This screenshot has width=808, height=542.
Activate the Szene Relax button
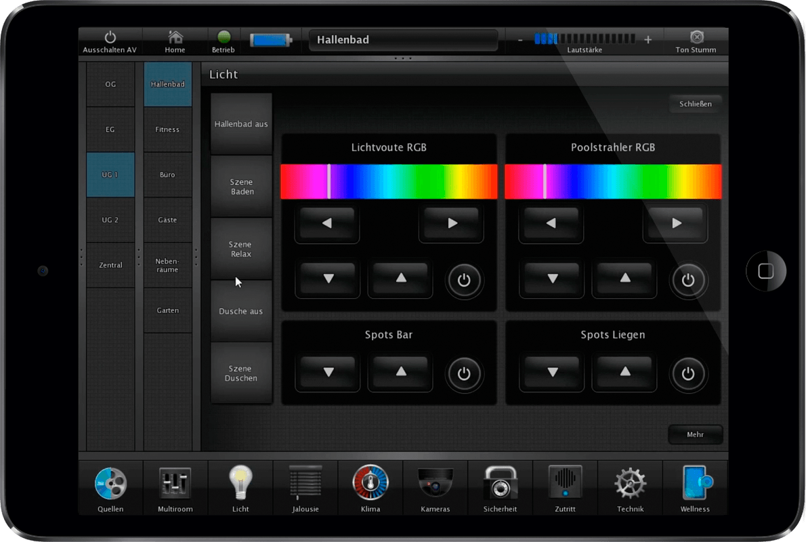[x=241, y=249]
